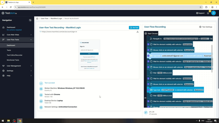Click the User Flow Tests branch icon
Screen dimensions: 219x123
3,40
